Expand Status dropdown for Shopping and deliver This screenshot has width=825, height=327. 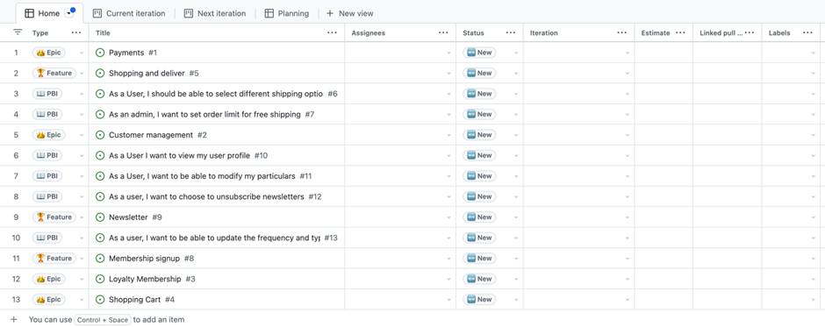click(516, 74)
